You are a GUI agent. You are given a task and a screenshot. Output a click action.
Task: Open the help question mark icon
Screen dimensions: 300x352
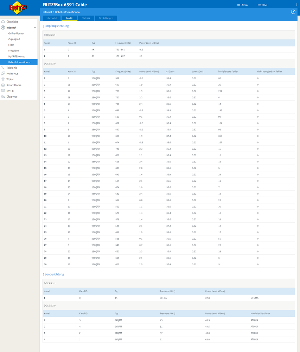pyautogui.click(x=293, y=12)
